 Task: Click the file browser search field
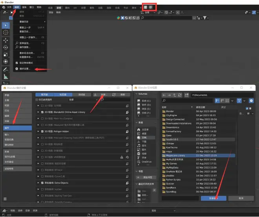[x=187, y=101]
